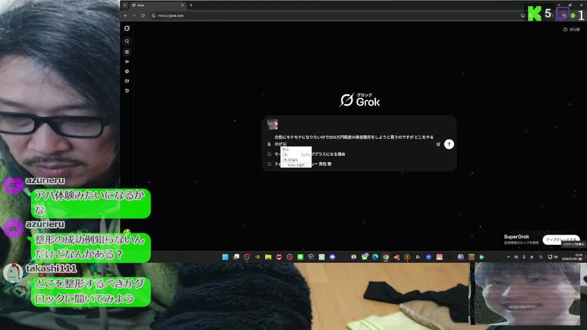
Task: Show hidden system tray icons
Action: pos(509,257)
